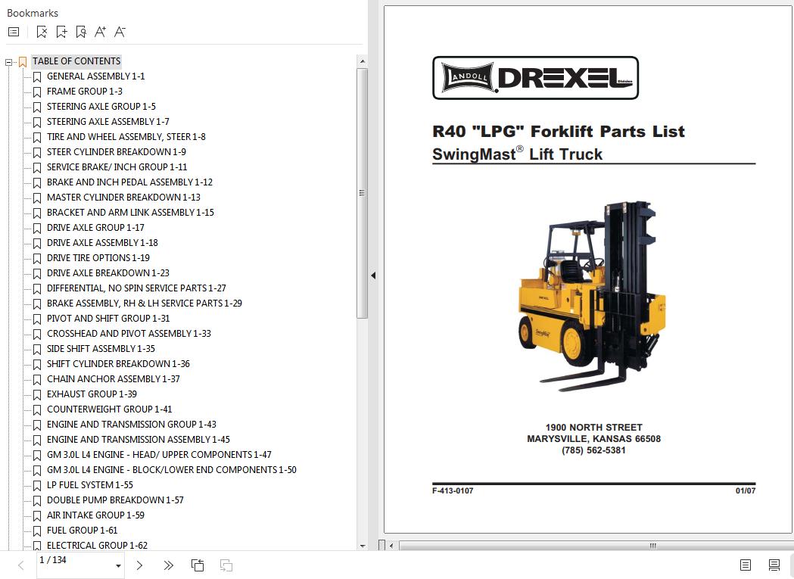The width and height of the screenshot is (794, 579).
Task: Open GM 3.0L L4 ENGINE - HEAD/ UPPER COMPONENTS
Action: (x=159, y=455)
